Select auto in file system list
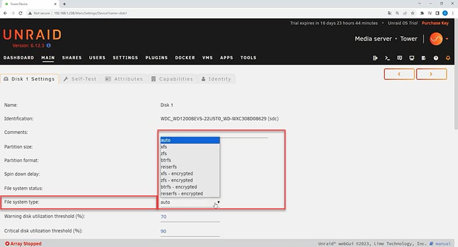Image resolution: width=458 pixels, height=247 pixels. click(190, 140)
